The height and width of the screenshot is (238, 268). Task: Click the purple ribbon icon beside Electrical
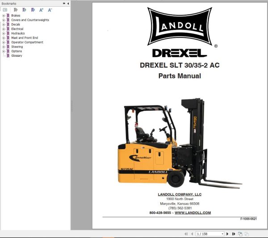[8, 29]
